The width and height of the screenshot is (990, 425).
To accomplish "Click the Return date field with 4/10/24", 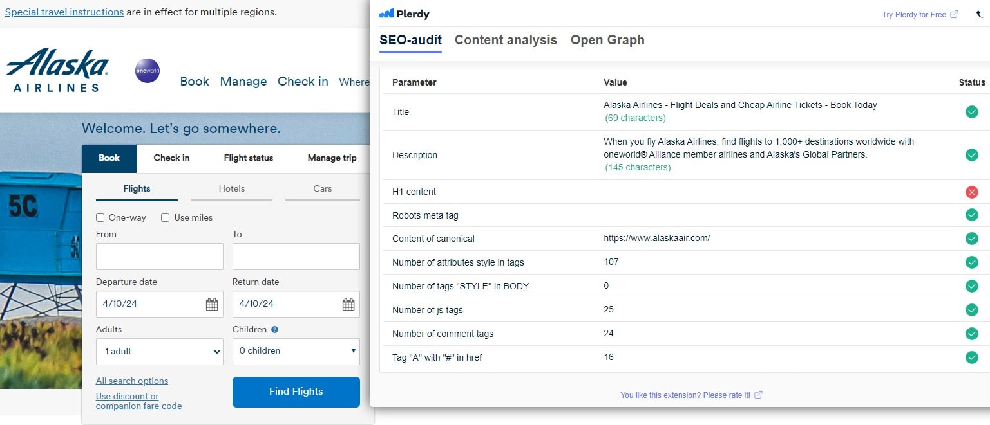I will pyautogui.click(x=296, y=304).
